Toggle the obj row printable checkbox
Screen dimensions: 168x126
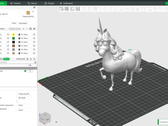(x=25, y=71)
